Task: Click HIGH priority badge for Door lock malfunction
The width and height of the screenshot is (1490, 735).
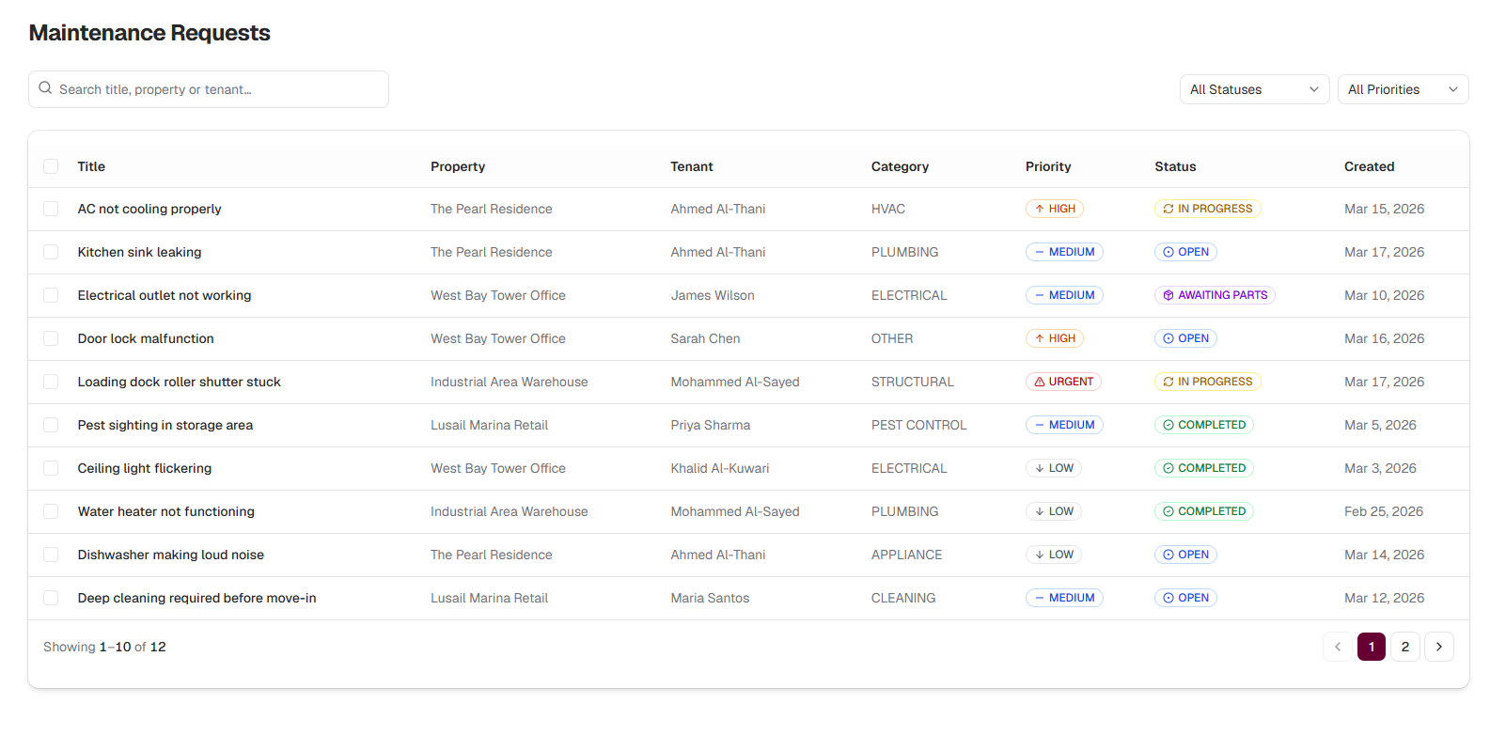Action: tap(1054, 338)
